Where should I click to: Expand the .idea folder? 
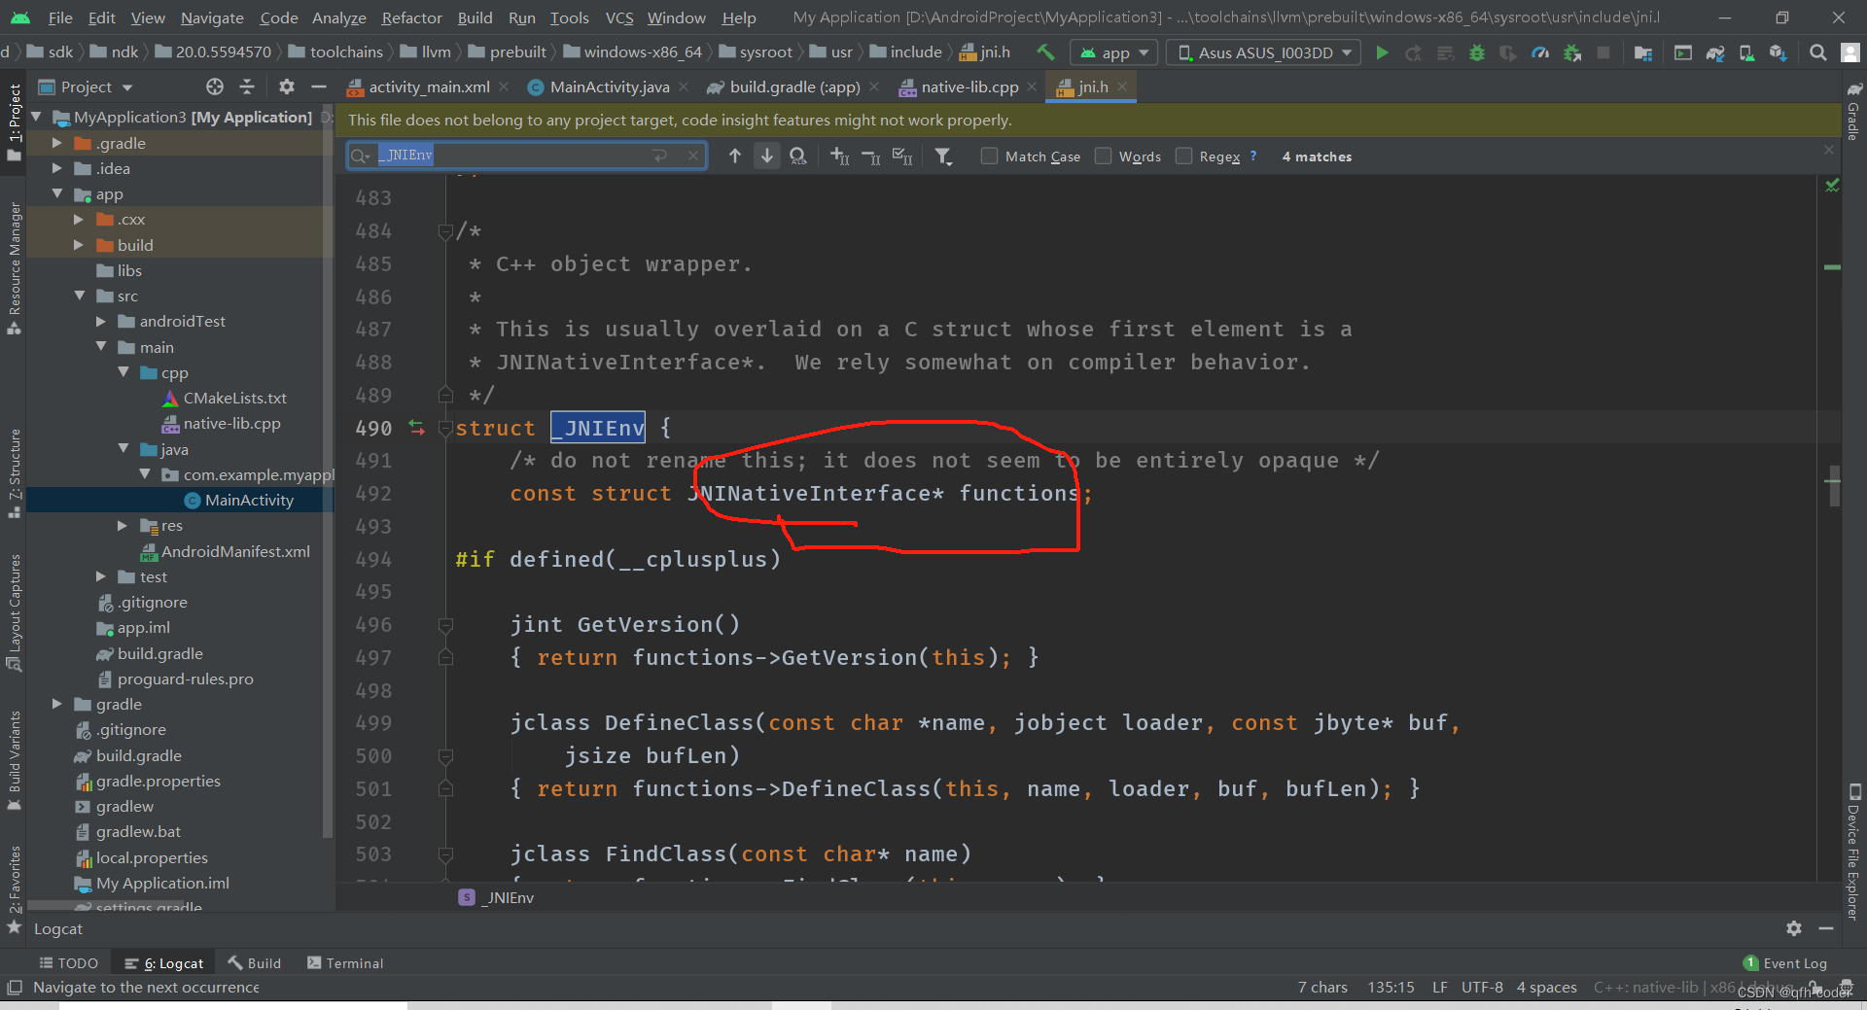[x=57, y=168]
